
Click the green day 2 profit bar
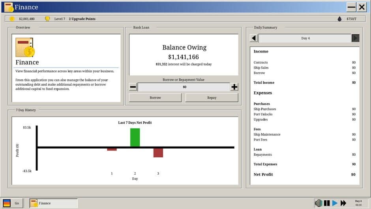135,137
